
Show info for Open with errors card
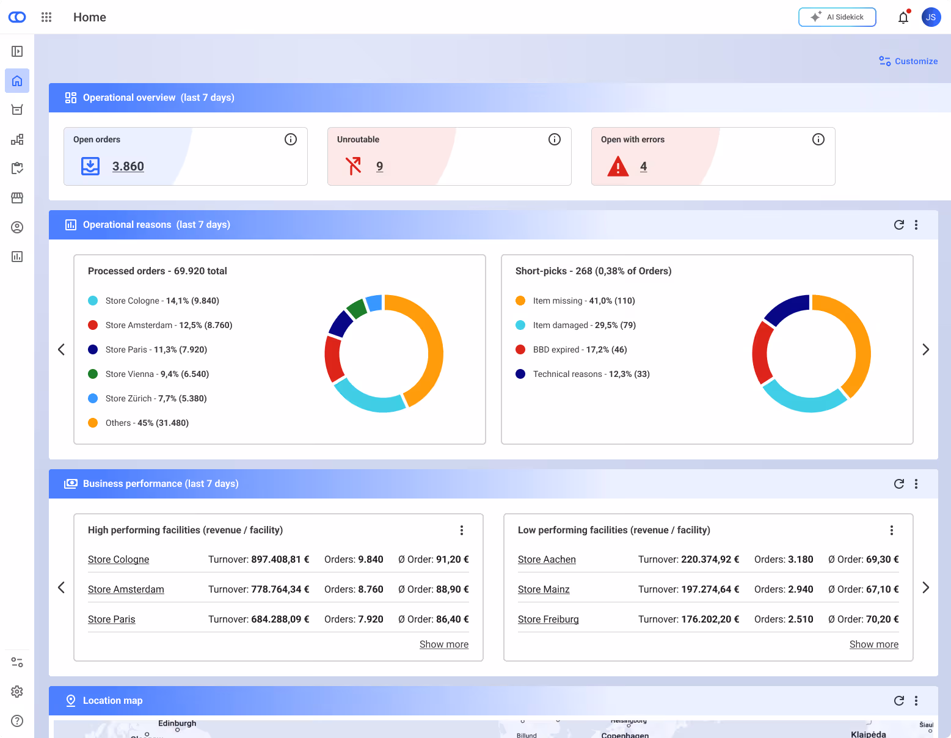[818, 139]
